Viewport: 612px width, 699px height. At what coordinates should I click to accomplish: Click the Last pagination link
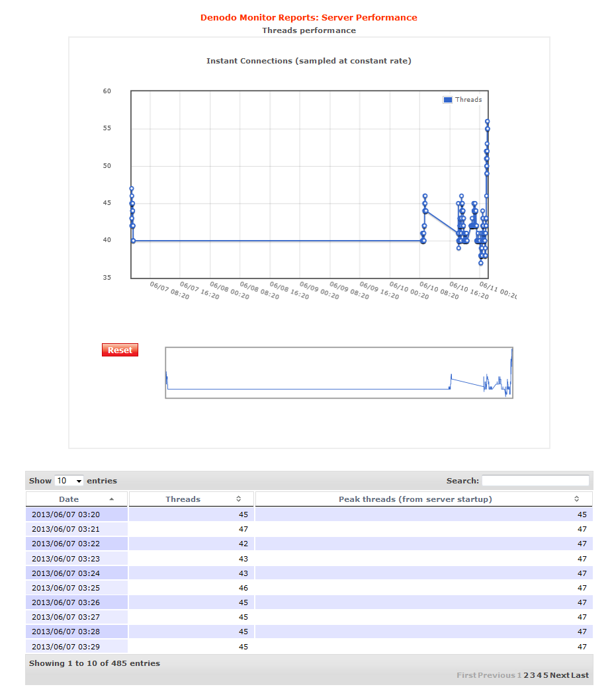pos(580,675)
